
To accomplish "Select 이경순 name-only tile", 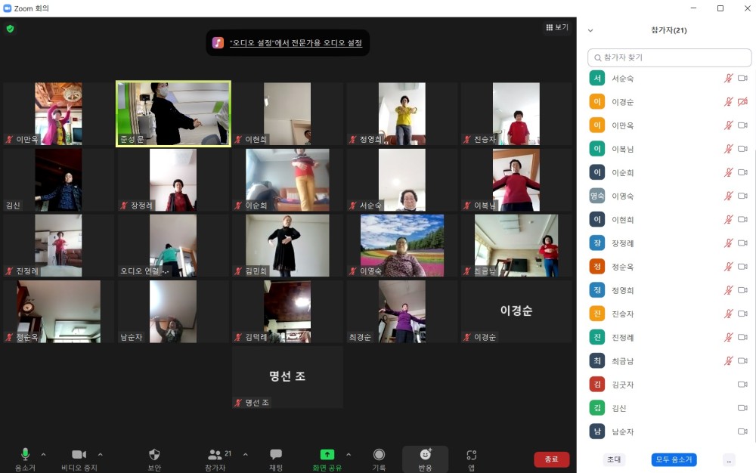I will click(x=516, y=311).
